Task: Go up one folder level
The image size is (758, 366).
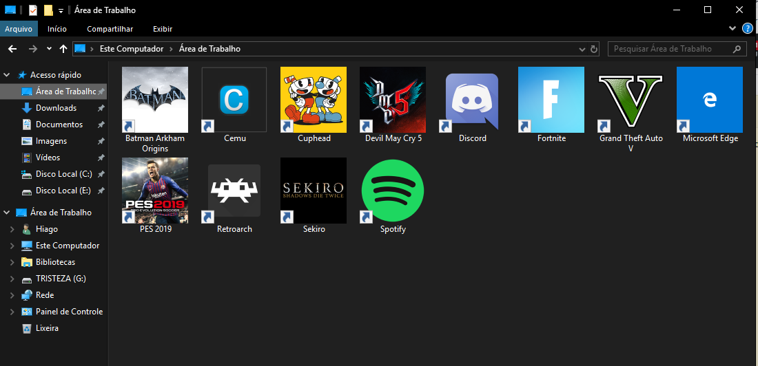Action: tap(63, 49)
